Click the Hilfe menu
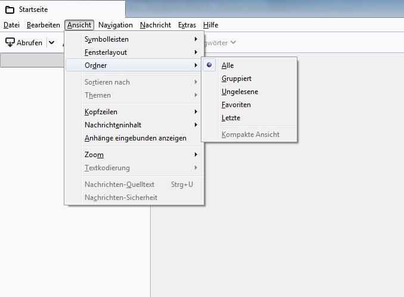The image size is (404, 297). click(210, 25)
